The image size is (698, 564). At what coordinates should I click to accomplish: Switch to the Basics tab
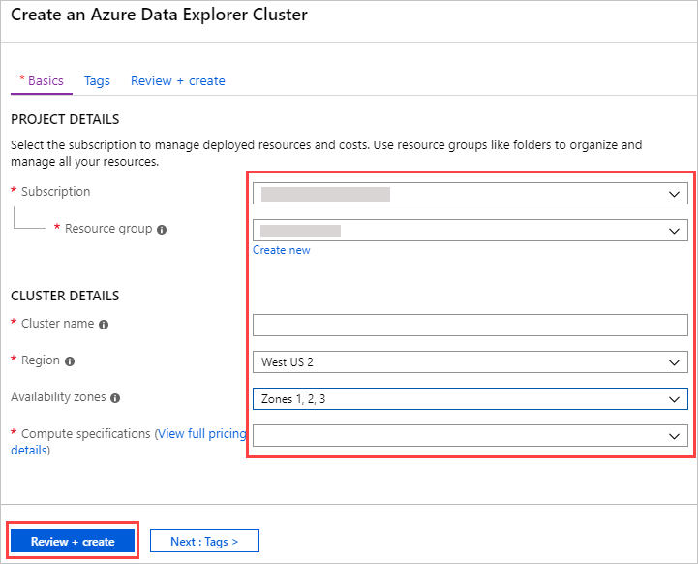(42, 81)
